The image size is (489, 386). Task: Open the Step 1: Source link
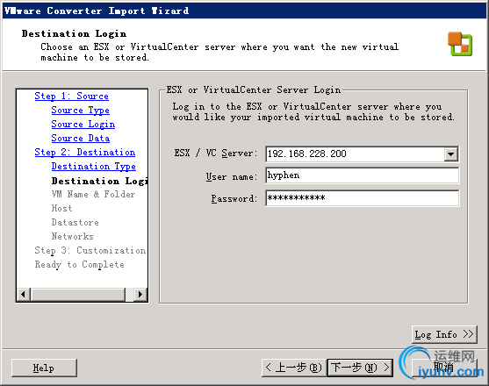pos(71,96)
